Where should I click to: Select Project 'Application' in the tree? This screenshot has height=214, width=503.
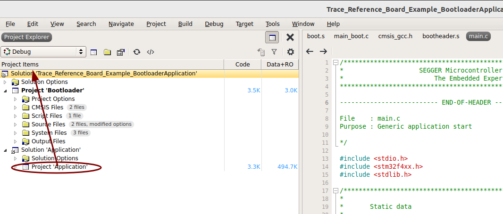(x=59, y=167)
